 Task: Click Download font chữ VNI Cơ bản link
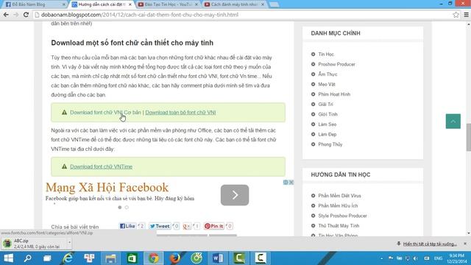click(105, 113)
